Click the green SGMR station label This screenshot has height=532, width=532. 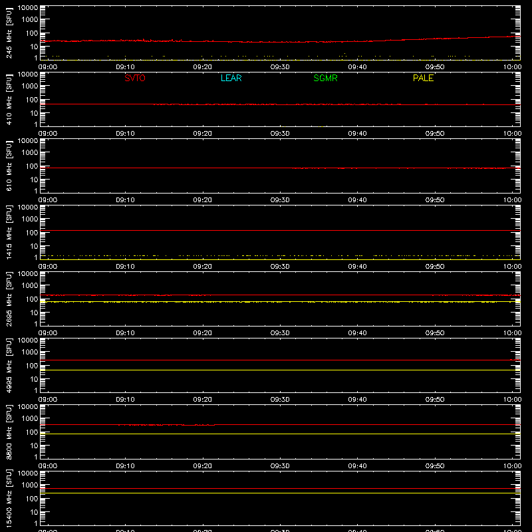(x=325, y=78)
